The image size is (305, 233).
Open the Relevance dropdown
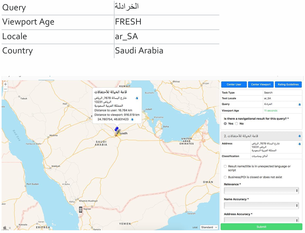(261, 191)
